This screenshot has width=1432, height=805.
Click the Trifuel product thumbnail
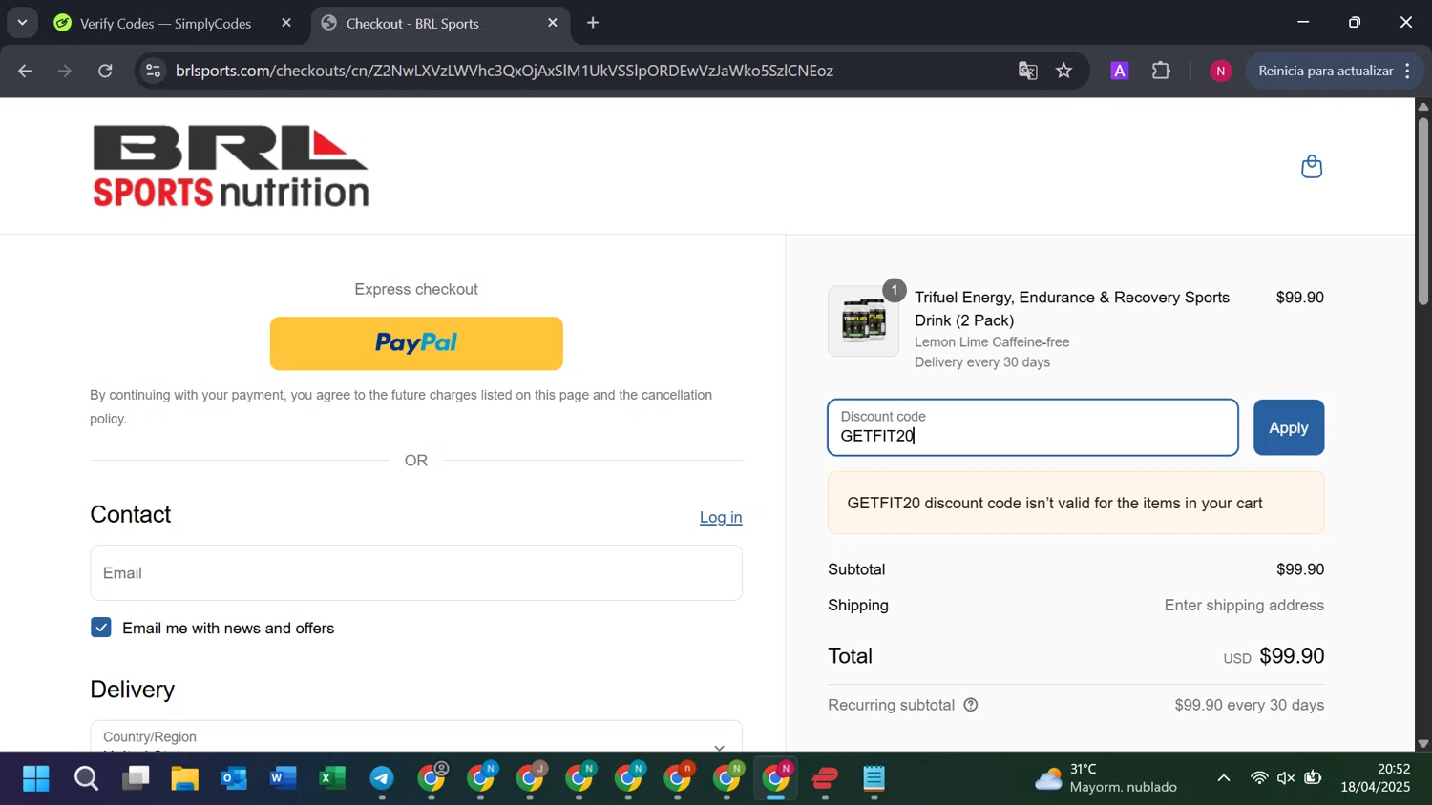click(x=864, y=321)
